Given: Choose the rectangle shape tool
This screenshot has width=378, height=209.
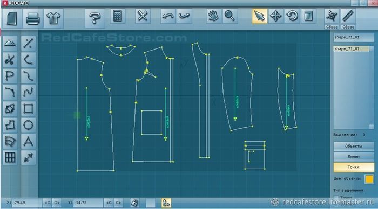Looking at the screenshot, I should click(x=28, y=108).
